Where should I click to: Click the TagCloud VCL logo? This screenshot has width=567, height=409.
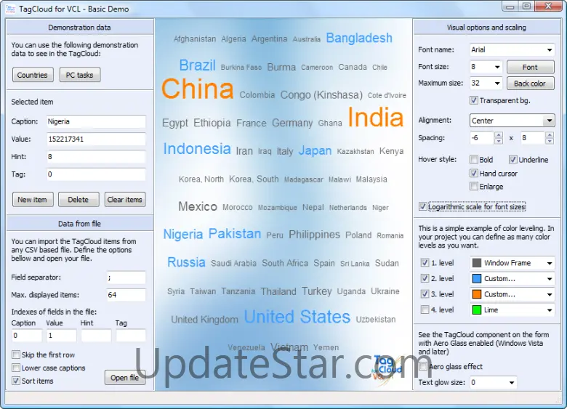point(386,370)
